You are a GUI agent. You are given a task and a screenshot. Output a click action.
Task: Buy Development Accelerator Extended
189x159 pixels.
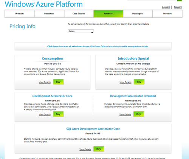pos(139,114)
